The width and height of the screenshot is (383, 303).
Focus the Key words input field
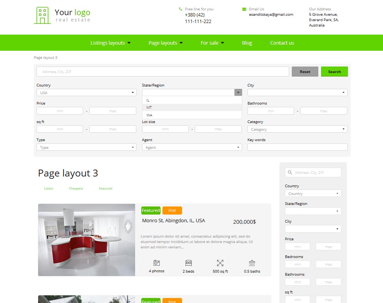(x=298, y=147)
